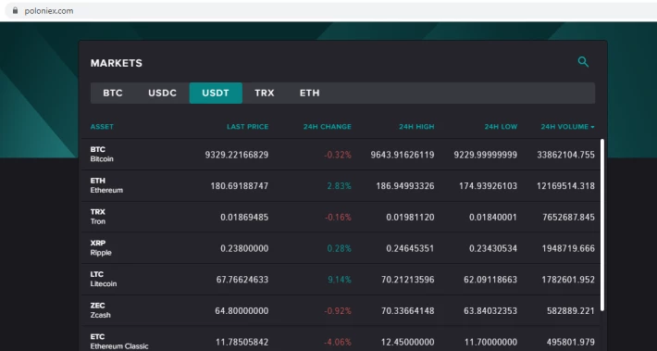This screenshot has width=657, height=351.
Task: Click Ripple last price 0.23800000
Action: [244, 248]
